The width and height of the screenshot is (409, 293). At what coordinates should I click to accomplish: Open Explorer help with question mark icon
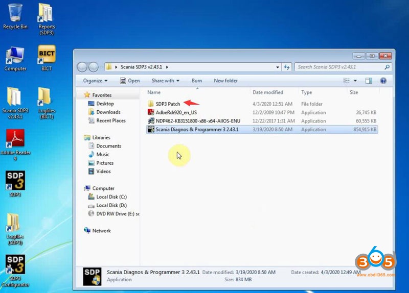tap(383, 81)
